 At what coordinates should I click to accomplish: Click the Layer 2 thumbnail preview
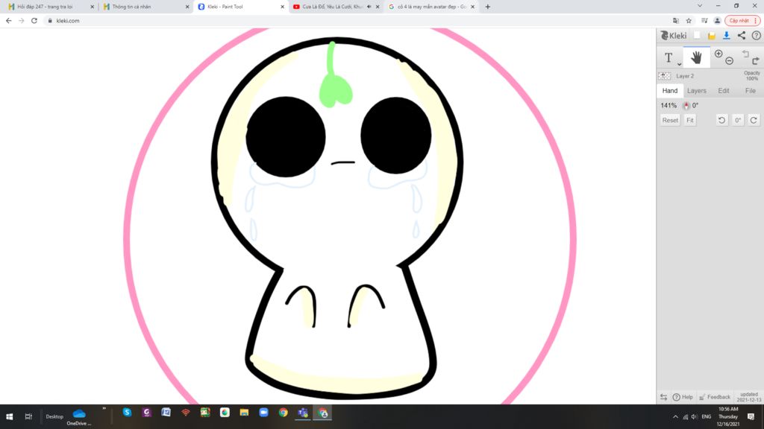[665, 76]
